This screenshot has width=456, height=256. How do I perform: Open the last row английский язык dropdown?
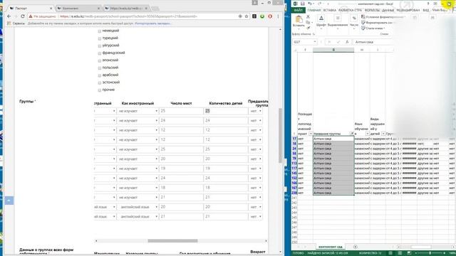(138, 216)
